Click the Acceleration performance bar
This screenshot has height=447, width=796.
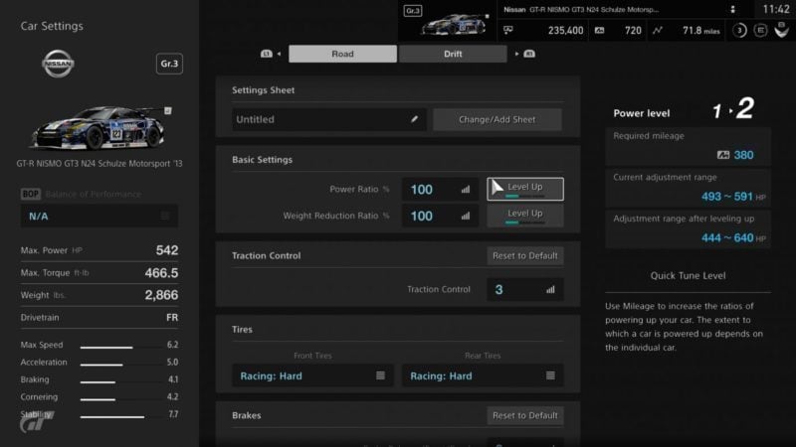point(120,365)
